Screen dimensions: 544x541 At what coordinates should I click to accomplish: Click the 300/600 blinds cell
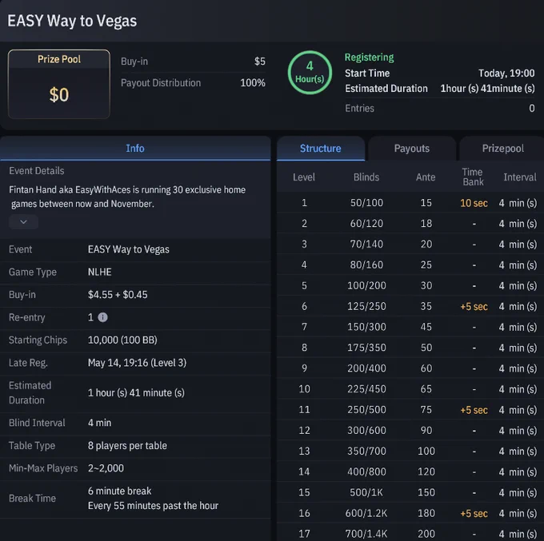[366, 430]
